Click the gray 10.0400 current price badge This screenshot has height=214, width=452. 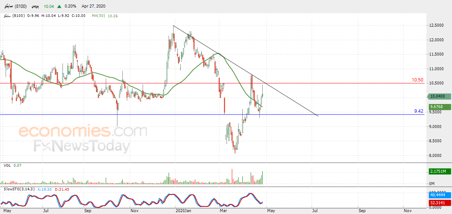(438, 96)
